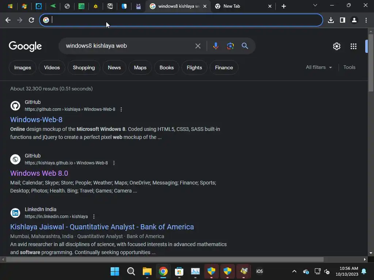Open Microsoft Store from taskbar
This screenshot has width=374, height=280.
pyautogui.click(x=179, y=271)
